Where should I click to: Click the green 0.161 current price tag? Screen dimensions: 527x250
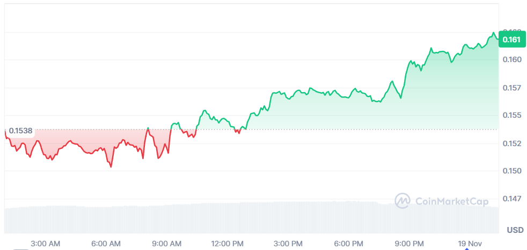click(511, 39)
